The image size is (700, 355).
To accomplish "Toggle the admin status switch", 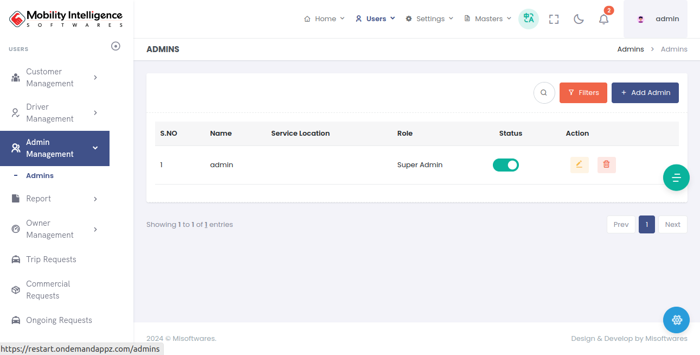I will point(505,164).
